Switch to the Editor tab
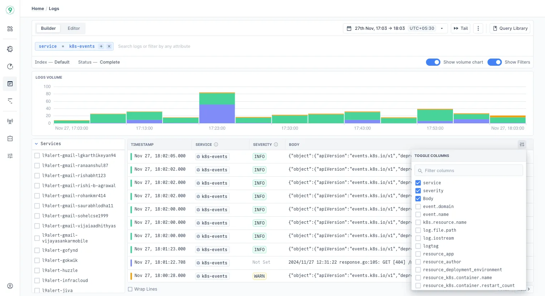 (73, 28)
